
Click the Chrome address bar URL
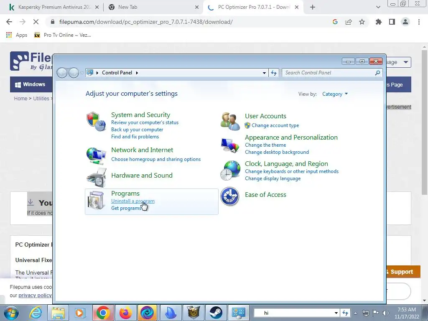point(146,22)
